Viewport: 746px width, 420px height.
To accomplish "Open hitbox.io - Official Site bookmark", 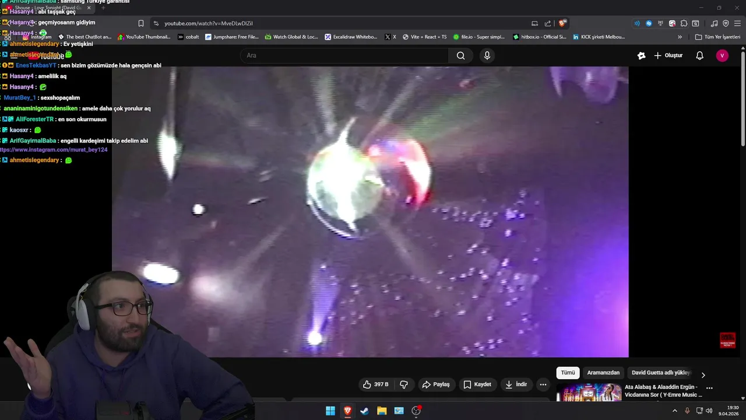I will [x=539, y=37].
